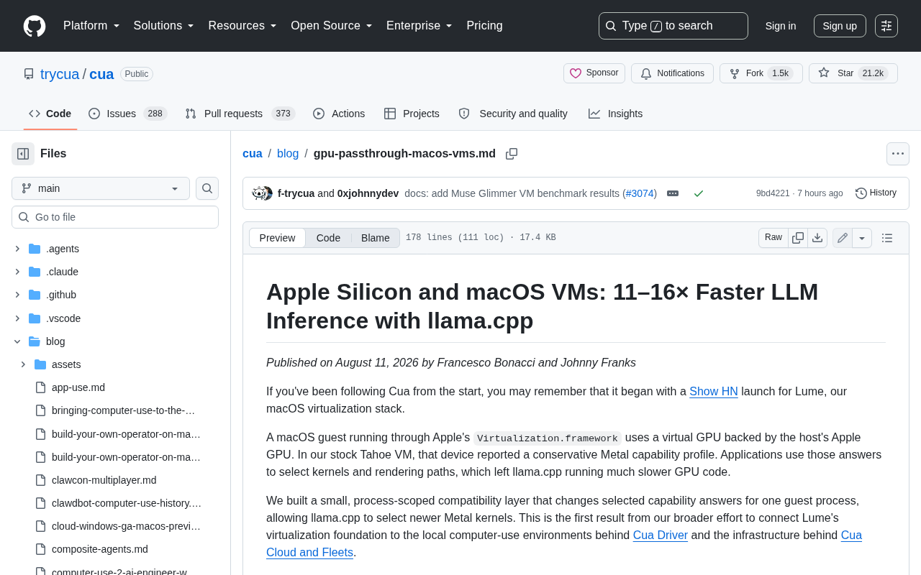Open the clawcon-multiplayer.md file
The width and height of the screenshot is (921, 575).
click(104, 480)
